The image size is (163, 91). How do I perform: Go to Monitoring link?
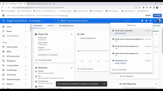pyautogui.click(x=128, y=76)
